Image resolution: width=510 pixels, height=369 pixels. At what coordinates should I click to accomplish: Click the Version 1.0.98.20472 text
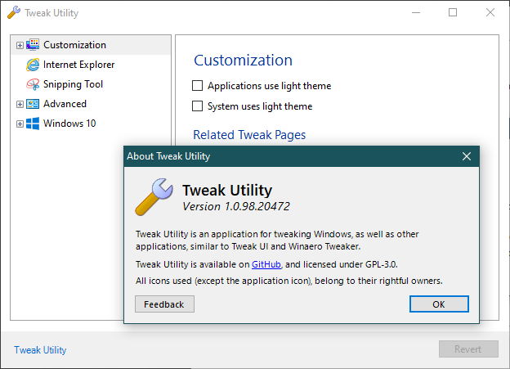236,206
